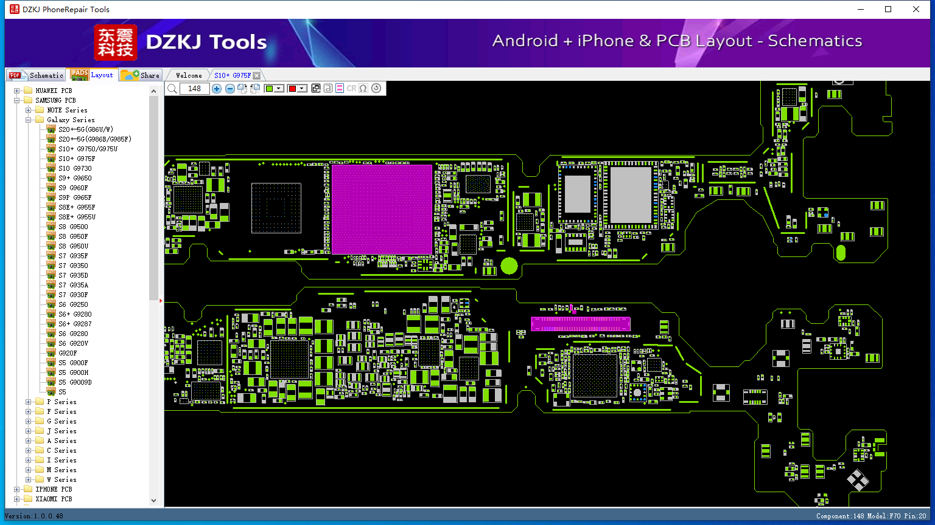Toggle the 'a' text label display icon
The width and height of the screenshot is (935, 525).
tap(328, 89)
